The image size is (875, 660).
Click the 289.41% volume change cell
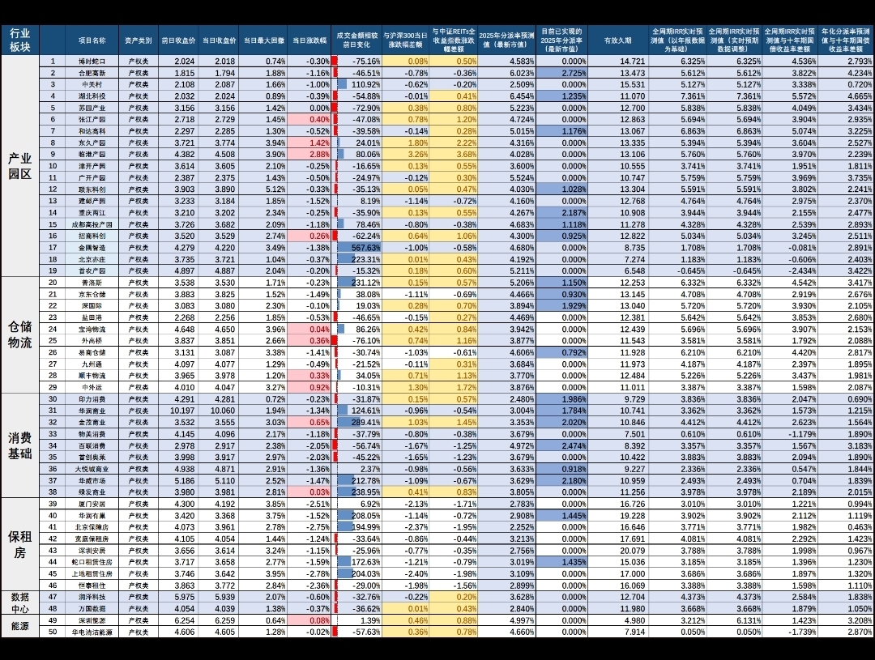356,423
